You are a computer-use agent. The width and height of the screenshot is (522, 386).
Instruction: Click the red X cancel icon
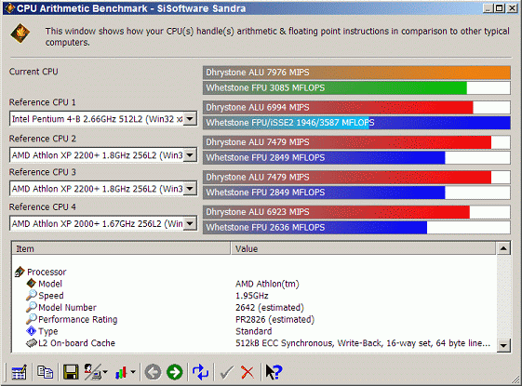pyautogui.click(x=248, y=372)
